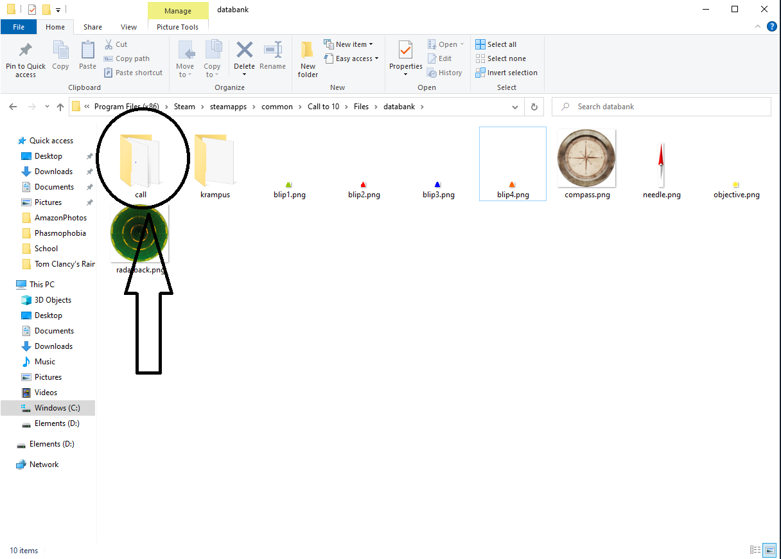
Task: Switch to large thumbnails view icon
Action: pos(769,550)
